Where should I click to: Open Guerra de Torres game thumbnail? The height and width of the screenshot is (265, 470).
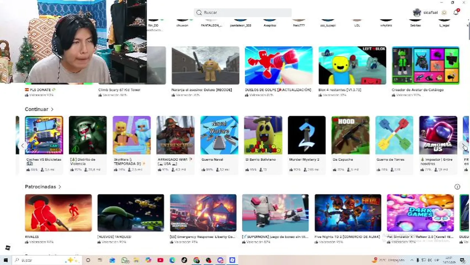[x=394, y=135]
